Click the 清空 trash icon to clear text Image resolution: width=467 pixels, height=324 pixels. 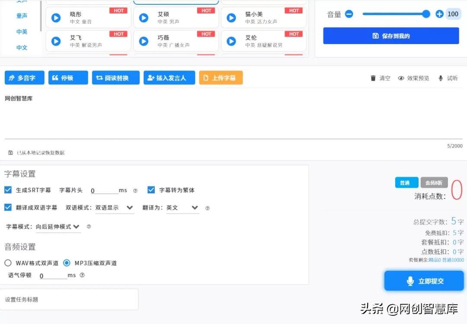[x=374, y=78]
